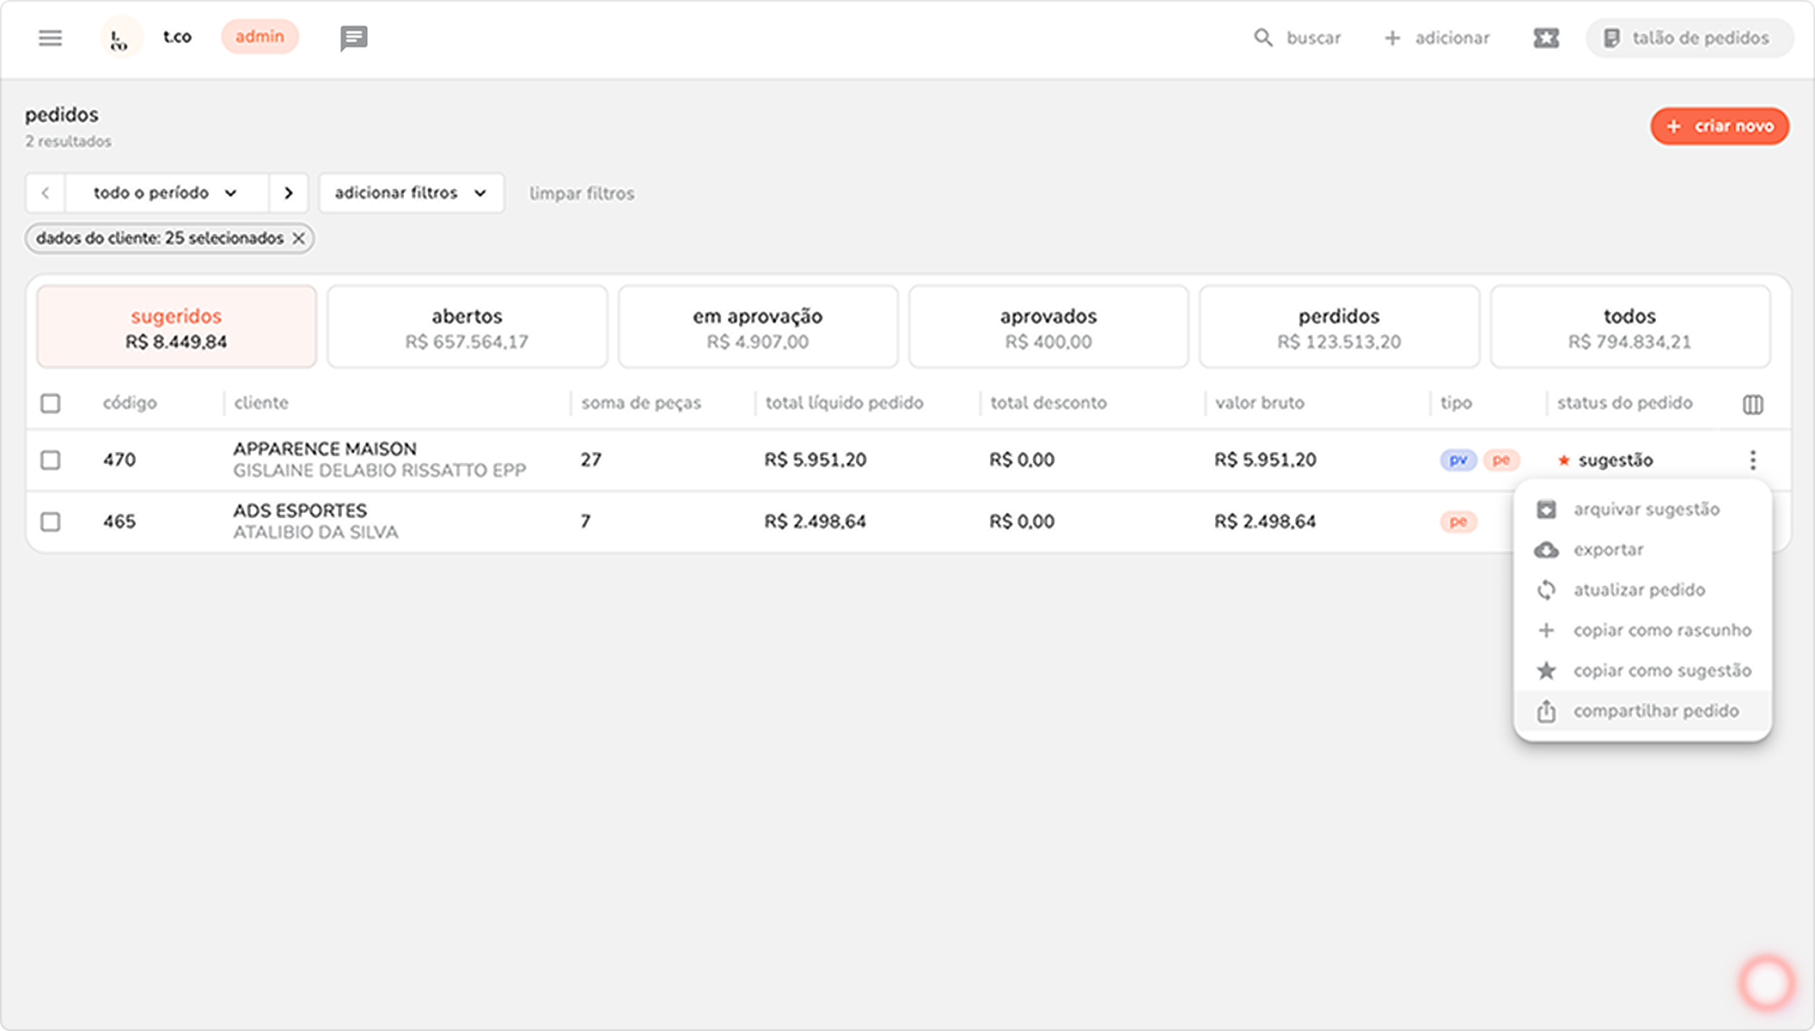Open the hamburger menu icon
Image resolution: width=1815 pixels, height=1031 pixels.
click(50, 38)
